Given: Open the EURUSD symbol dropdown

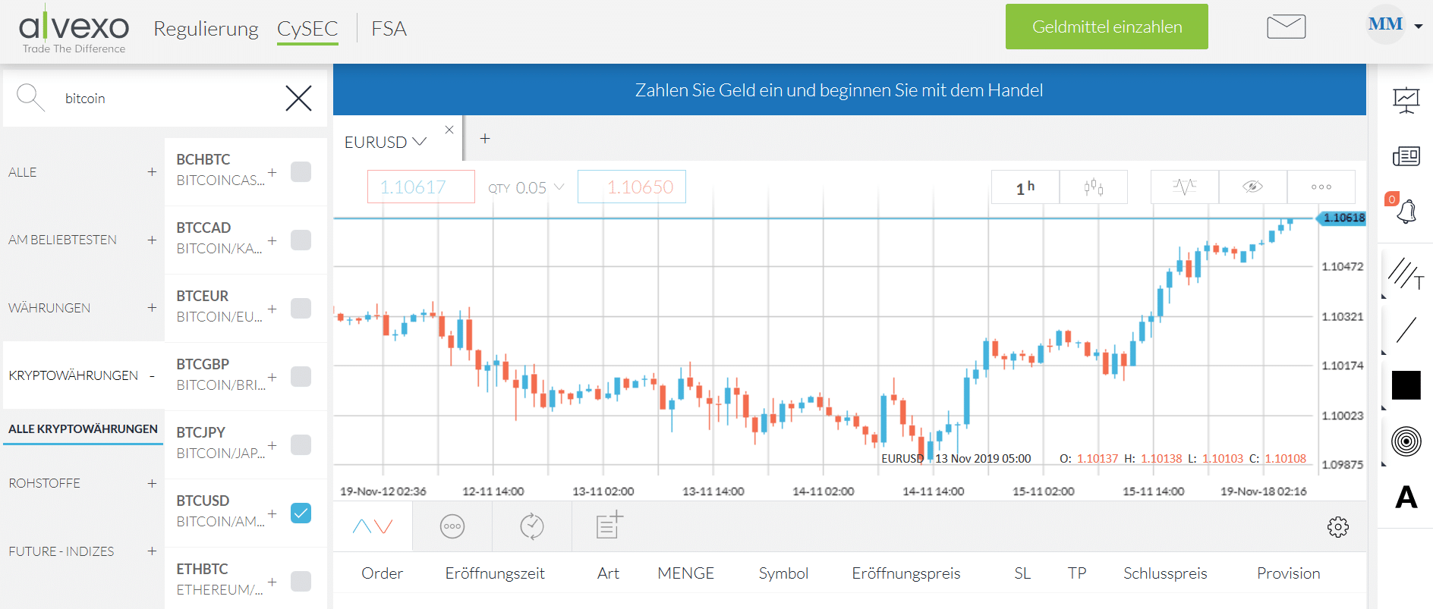Looking at the screenshot, I should (386, 142).
